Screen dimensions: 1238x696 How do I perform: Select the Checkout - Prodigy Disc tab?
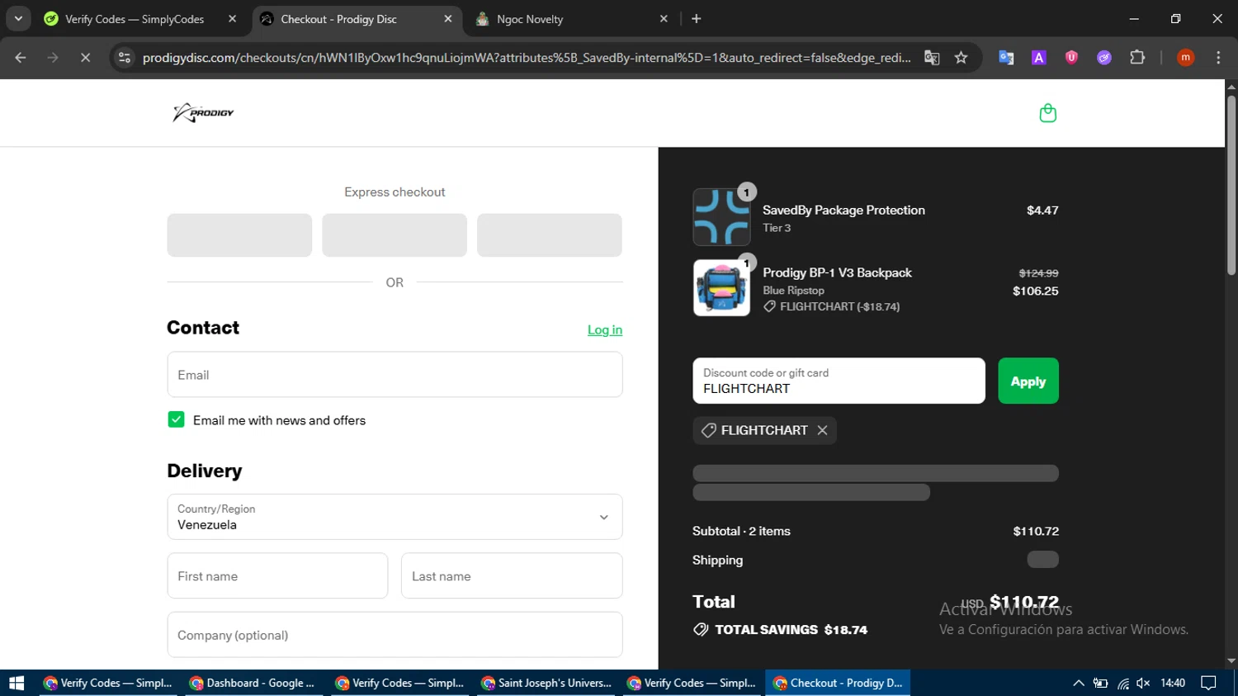pos(338,19)
